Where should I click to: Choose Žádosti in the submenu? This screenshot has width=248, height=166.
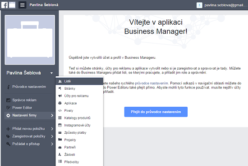pyautogui.click(x=79, y=155)
